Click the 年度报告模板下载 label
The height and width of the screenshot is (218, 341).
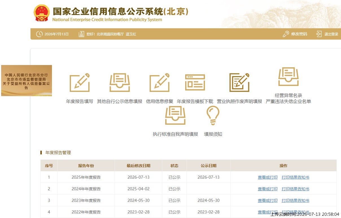pyautogui.click(x=195, y=101)
